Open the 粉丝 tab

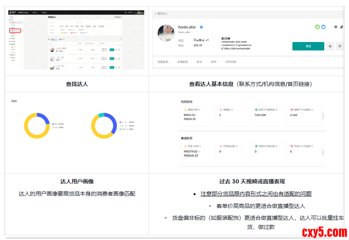[199, 62]
